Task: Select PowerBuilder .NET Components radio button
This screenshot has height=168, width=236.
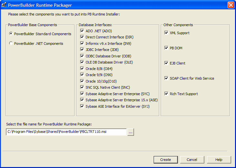Action: point(11,44)
